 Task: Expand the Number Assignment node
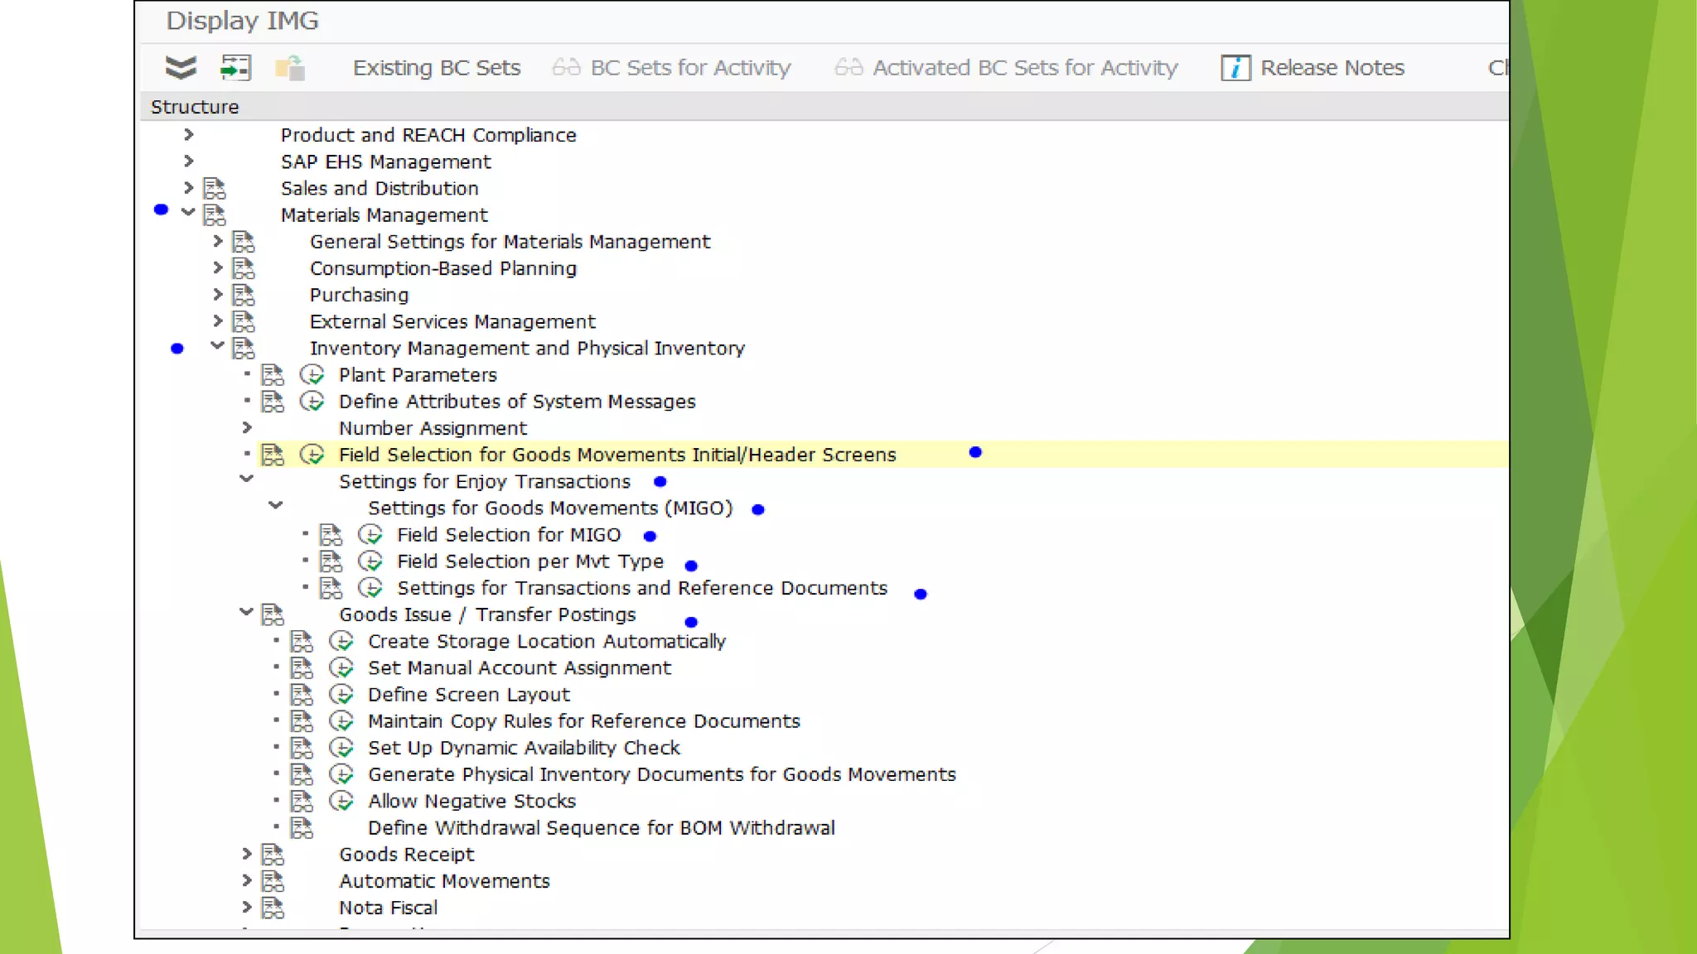click(x=246, y=427)
